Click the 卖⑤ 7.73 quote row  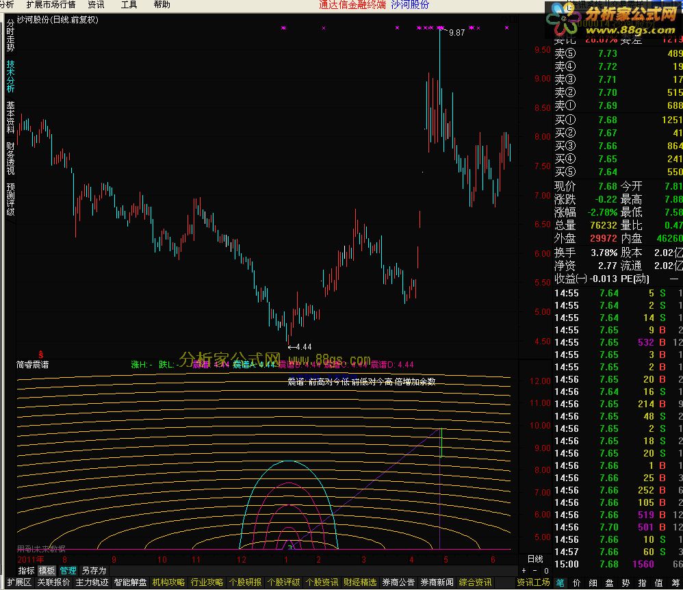point(618,53)
